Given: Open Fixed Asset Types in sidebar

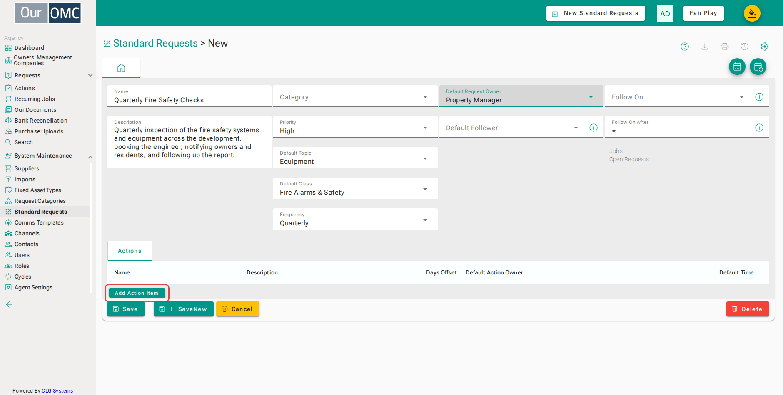Looking at the screenshot, I should coord(37,190).
